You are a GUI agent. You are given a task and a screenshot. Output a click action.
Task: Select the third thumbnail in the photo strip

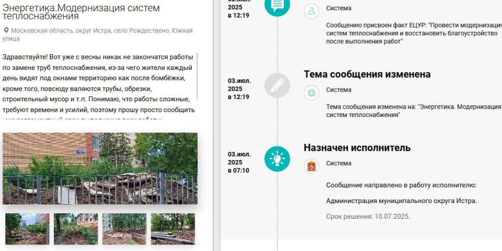pyautogui.click(x=125, y=228)
